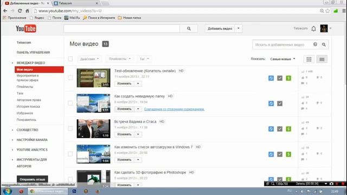Expand the Сообщество sidebar section
Image resolution: width=347 pixels, height=195 pixels.
pyautogui.click(x=27, y=130)
